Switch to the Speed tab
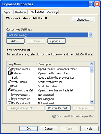101x134 pixels. pyautogui.click(x=8, y=12)
